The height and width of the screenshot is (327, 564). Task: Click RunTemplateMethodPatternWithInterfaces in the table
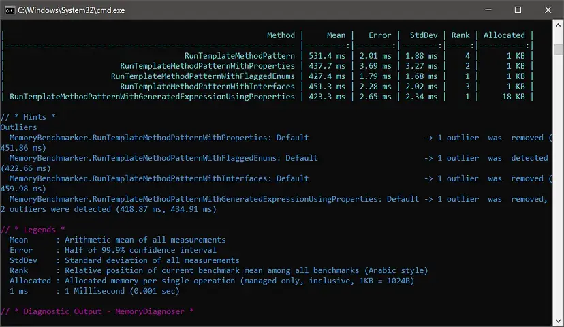coord(207,87)
